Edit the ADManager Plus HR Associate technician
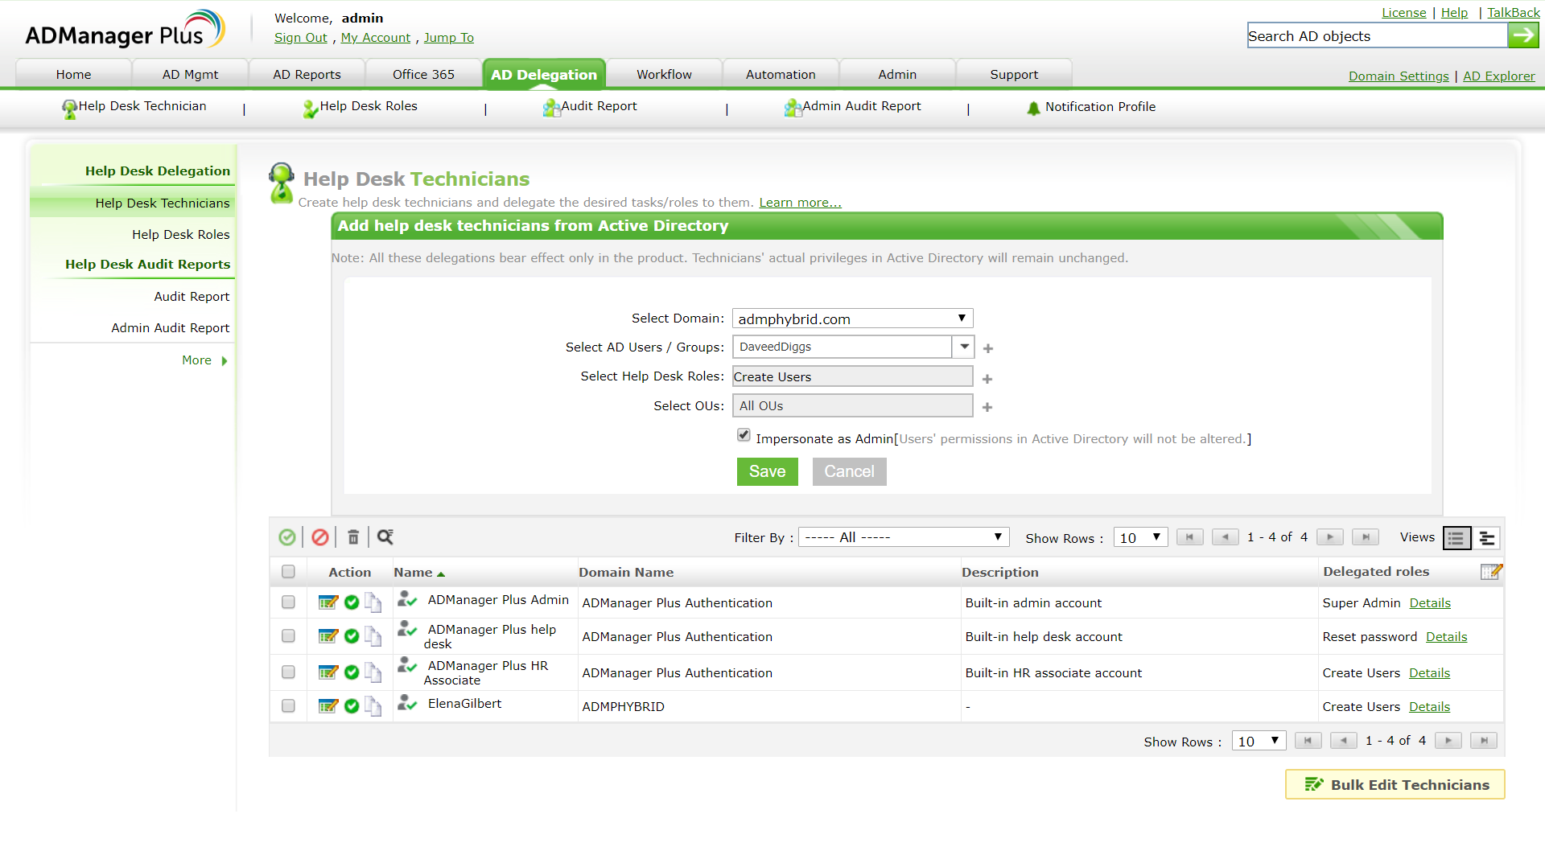The width and height of the screenshot is (1545, 855). (x=328, y=672)
